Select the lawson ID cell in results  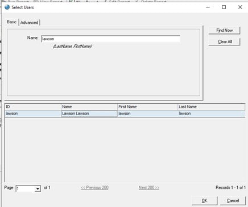coord(33,113)
